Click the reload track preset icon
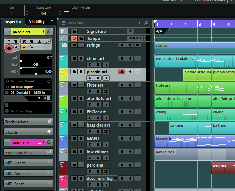 [x=49, y=81]
